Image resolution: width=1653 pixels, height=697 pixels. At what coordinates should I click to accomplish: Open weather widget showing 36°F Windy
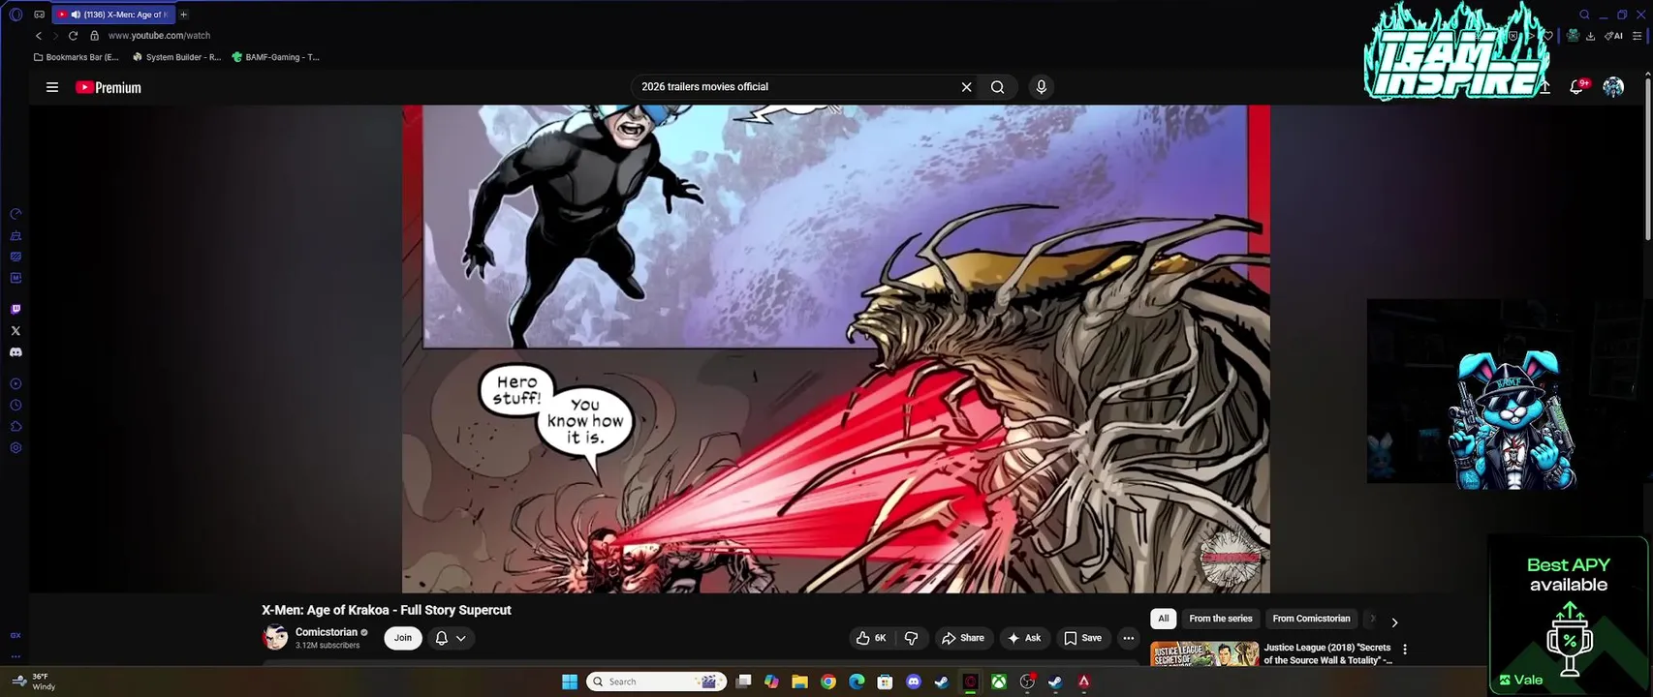(x=35, y=682)
